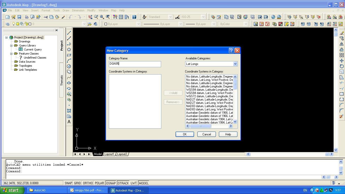Open the layer list dropdown

coord(84,24)
